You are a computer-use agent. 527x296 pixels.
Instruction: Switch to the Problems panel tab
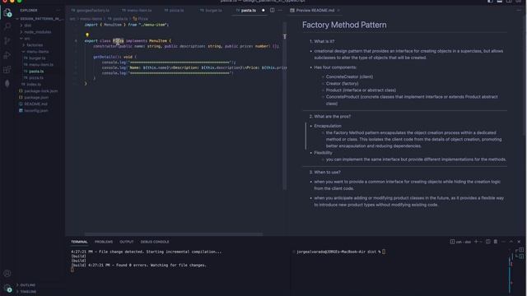tap(104, 242)
